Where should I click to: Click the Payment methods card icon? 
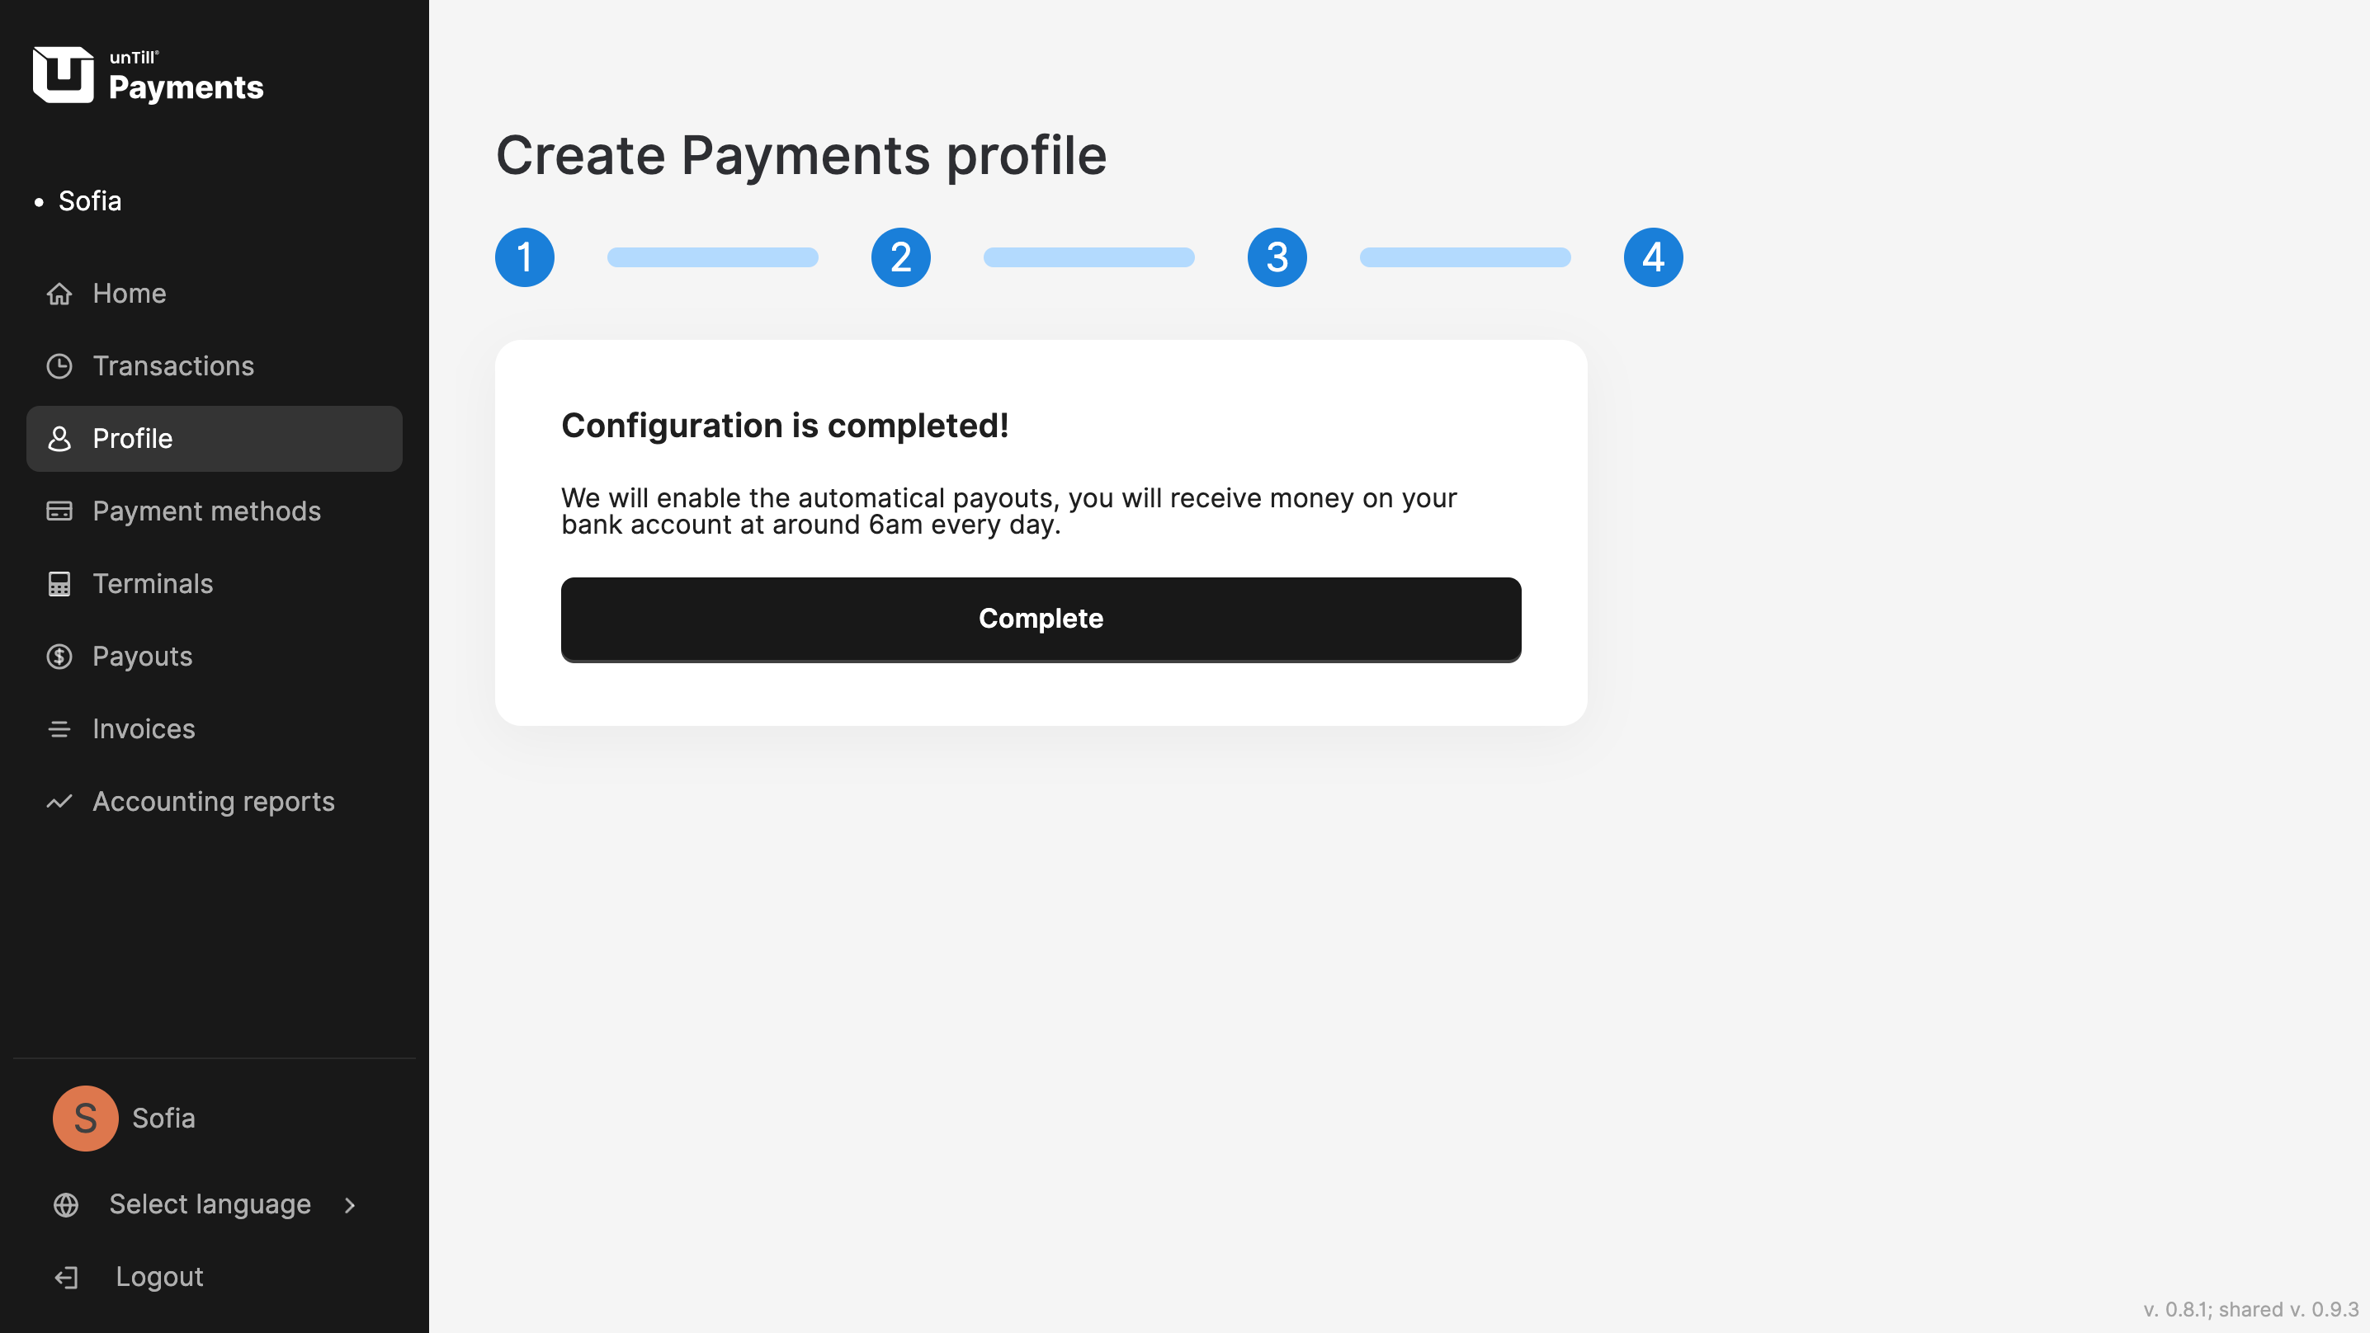59,511
